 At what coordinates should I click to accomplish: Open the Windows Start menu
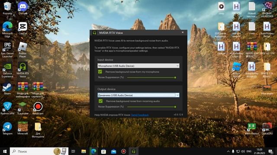(5, 151)
